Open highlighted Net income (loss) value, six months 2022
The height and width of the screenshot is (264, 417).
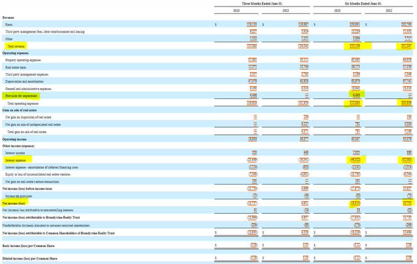[x=407, y=203]
